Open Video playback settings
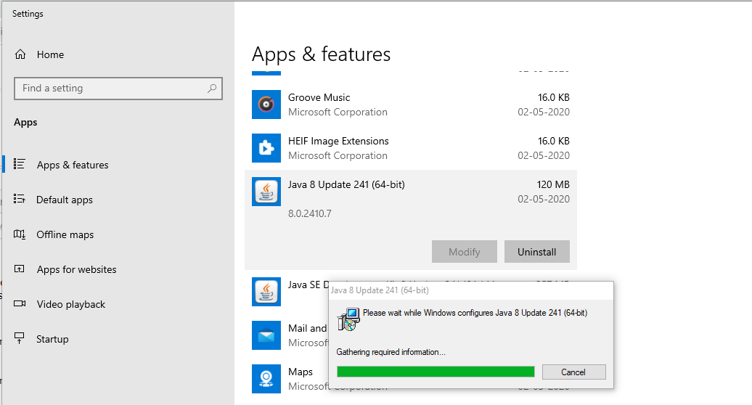The height and width of the screenshot is (405, 752). pyautogui.click(x=71, y=304)
